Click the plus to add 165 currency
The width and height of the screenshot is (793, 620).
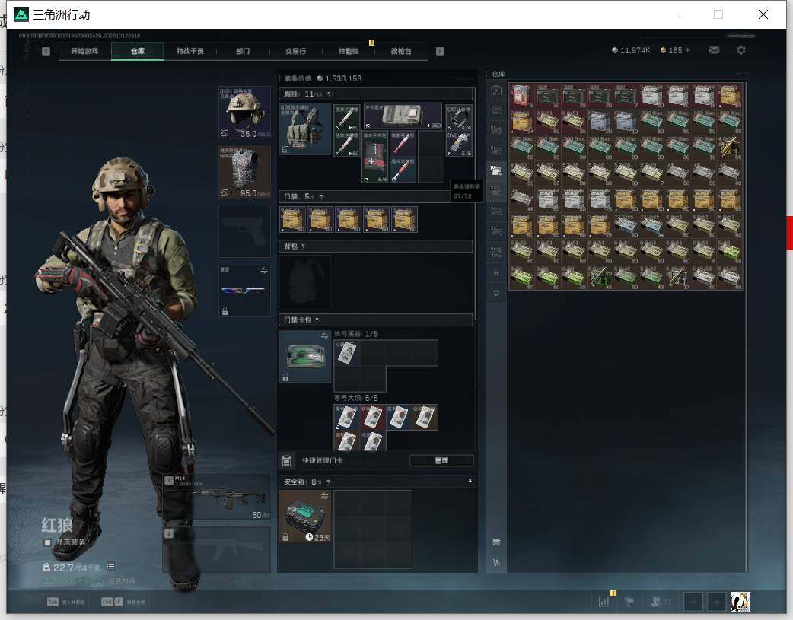(x=687, y=50)
